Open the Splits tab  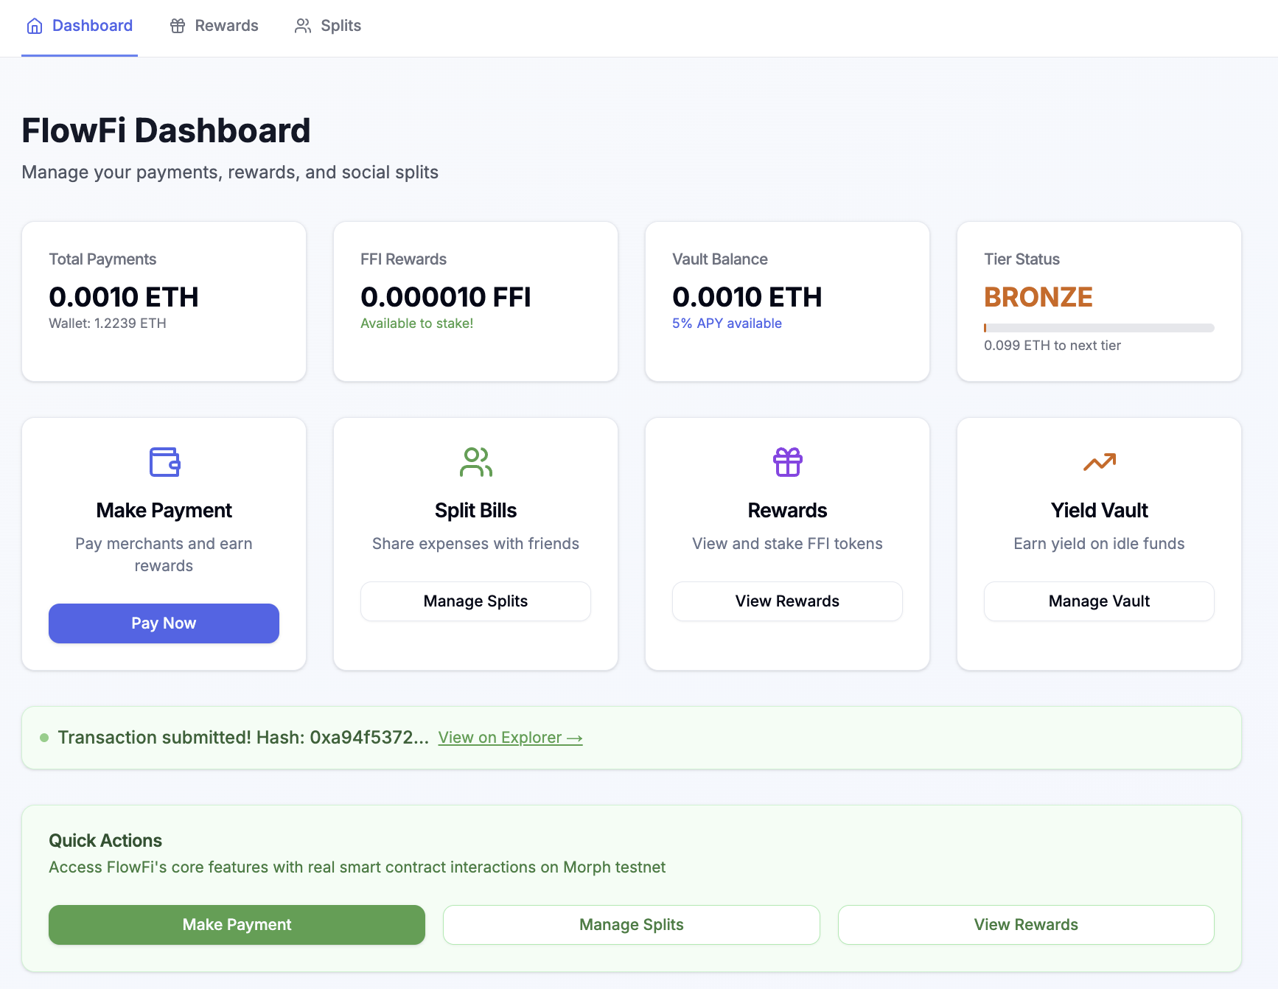pyautogui.click(x=328, y=27)
